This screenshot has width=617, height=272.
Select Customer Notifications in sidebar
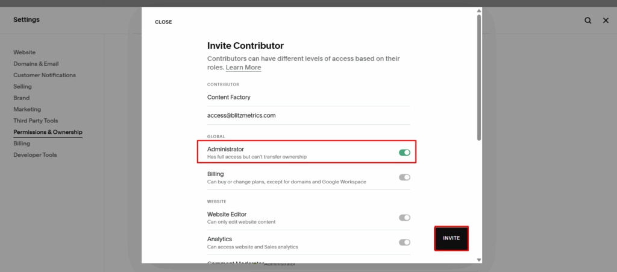point(45,75)
